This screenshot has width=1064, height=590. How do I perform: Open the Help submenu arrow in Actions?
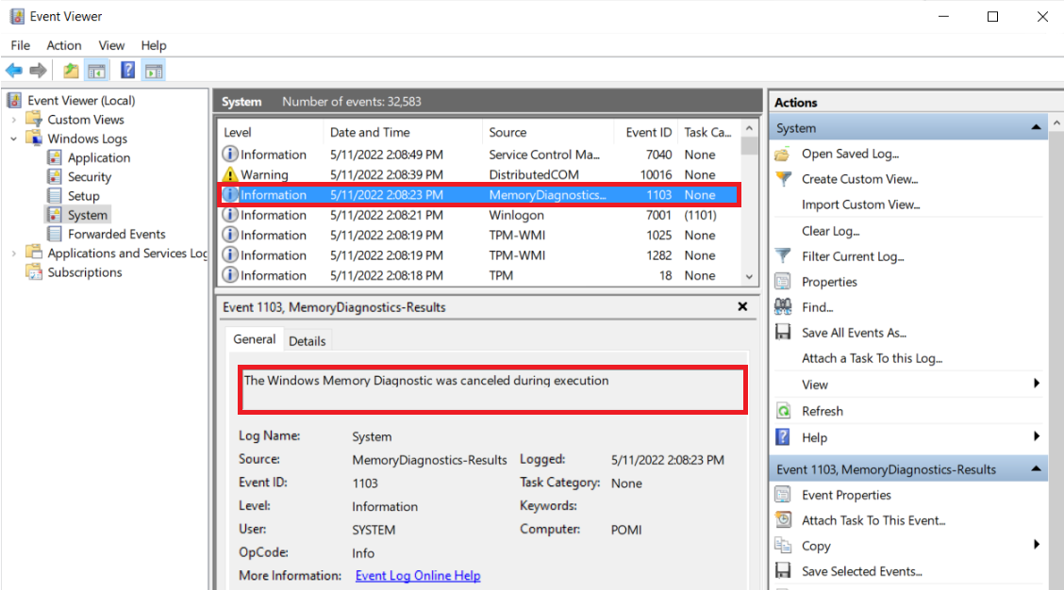click(1037, 436)
